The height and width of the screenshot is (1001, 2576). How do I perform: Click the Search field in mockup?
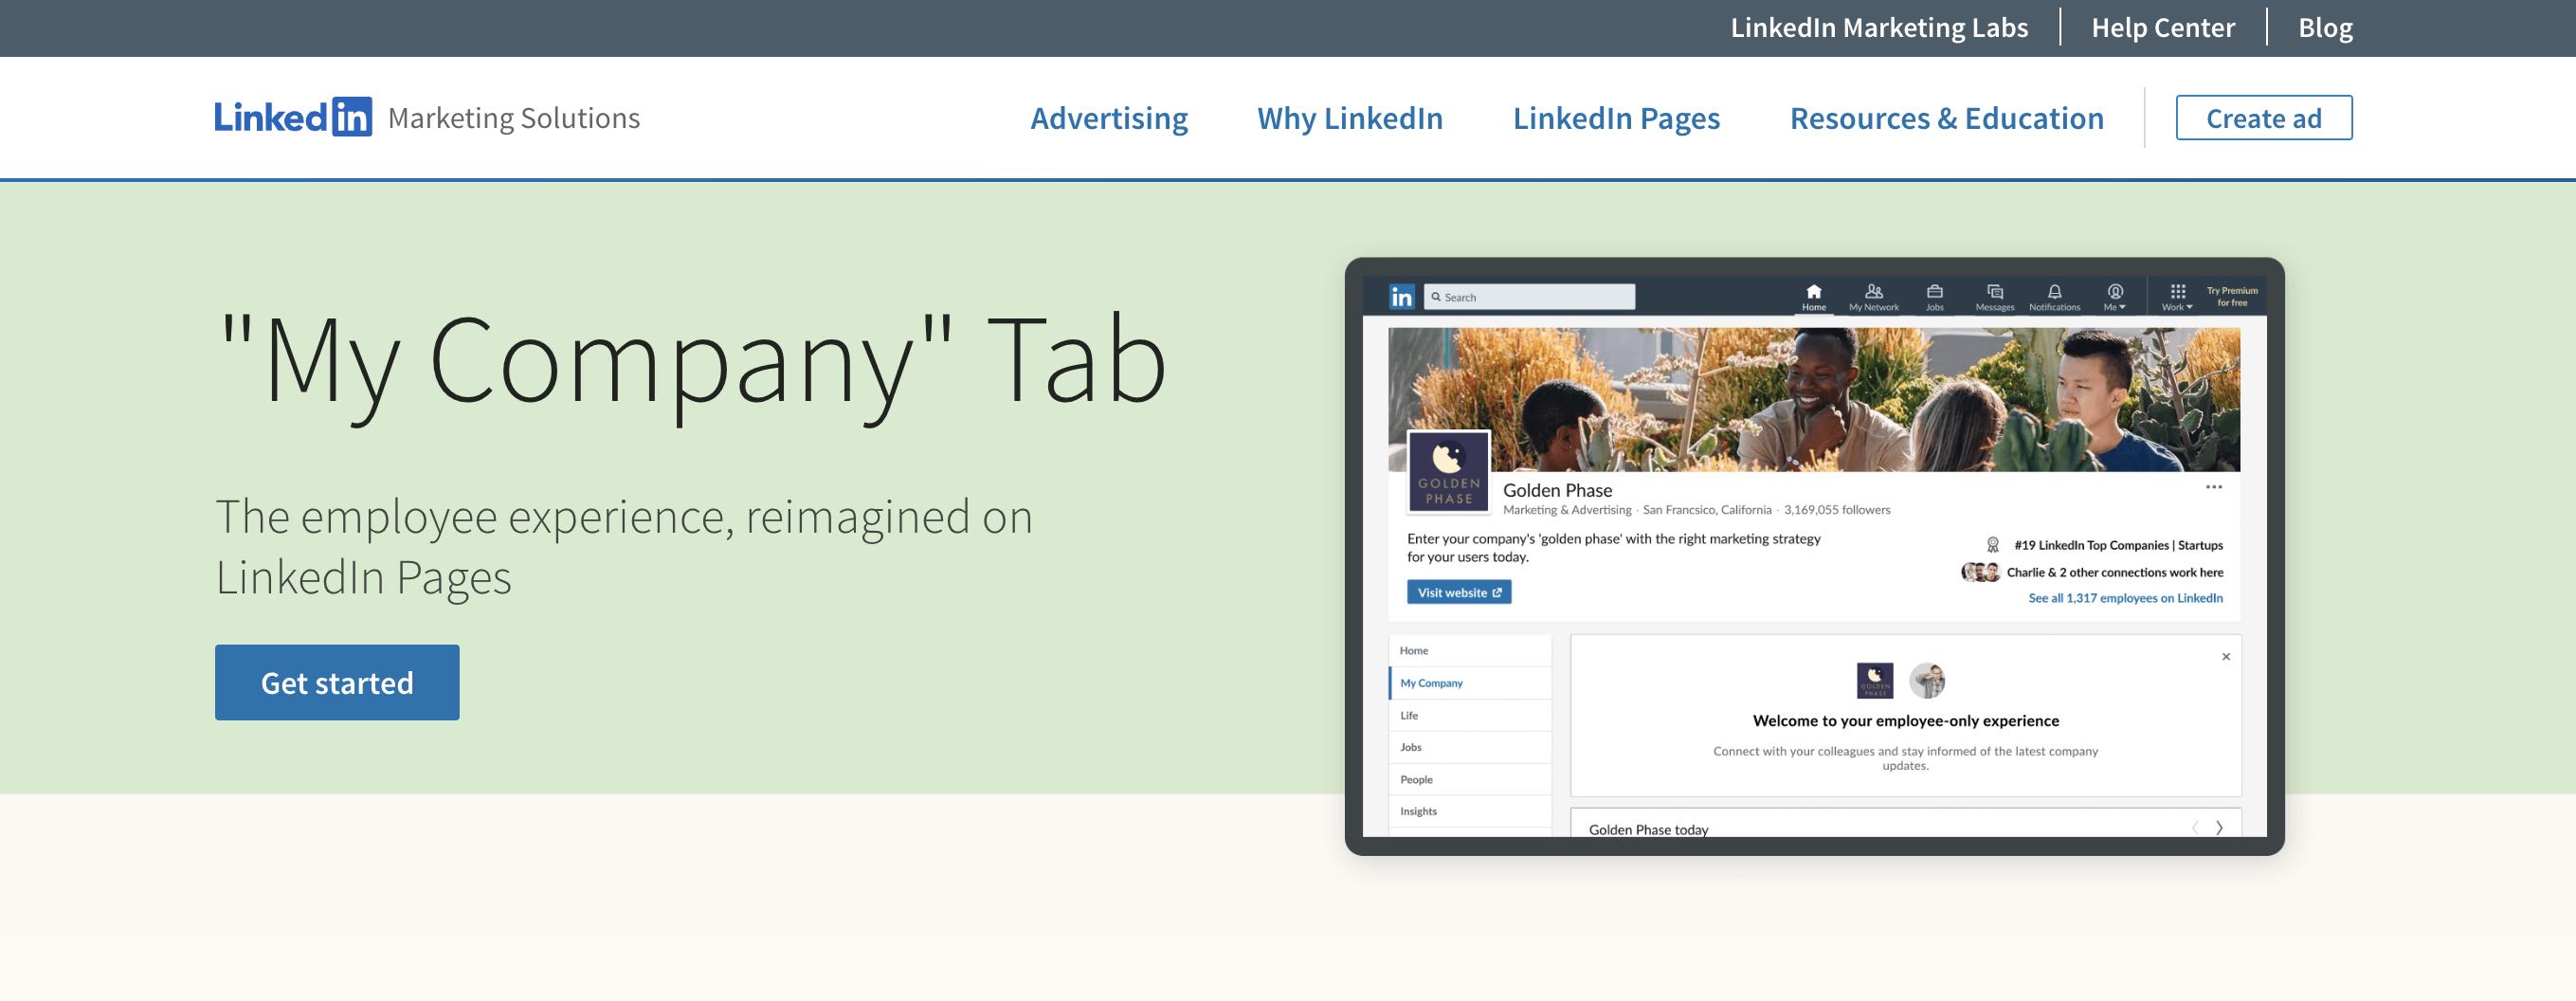[x=1530, y=297]
